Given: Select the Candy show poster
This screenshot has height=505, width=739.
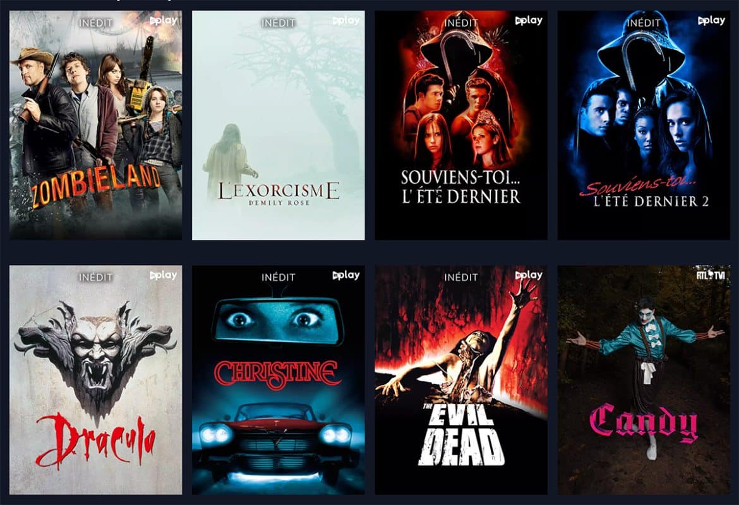Looking at the screenshot, I should (x=644, y=379).
